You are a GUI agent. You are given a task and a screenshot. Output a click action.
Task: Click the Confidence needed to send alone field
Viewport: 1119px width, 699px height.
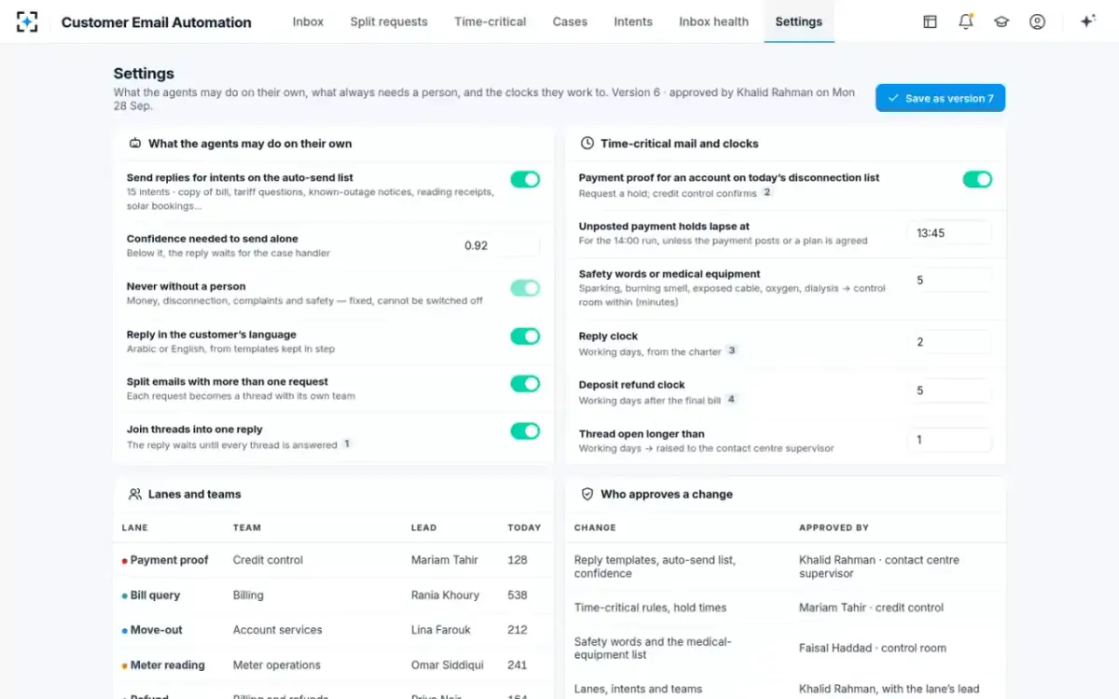click(x=497, y=246)
